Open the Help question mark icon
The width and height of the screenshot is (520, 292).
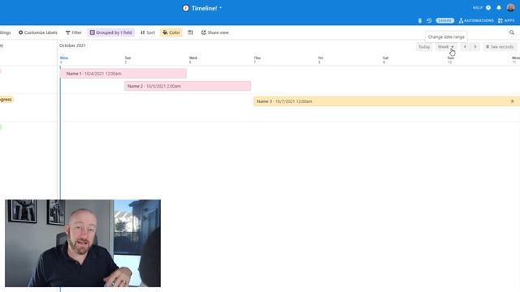[488, 7]
